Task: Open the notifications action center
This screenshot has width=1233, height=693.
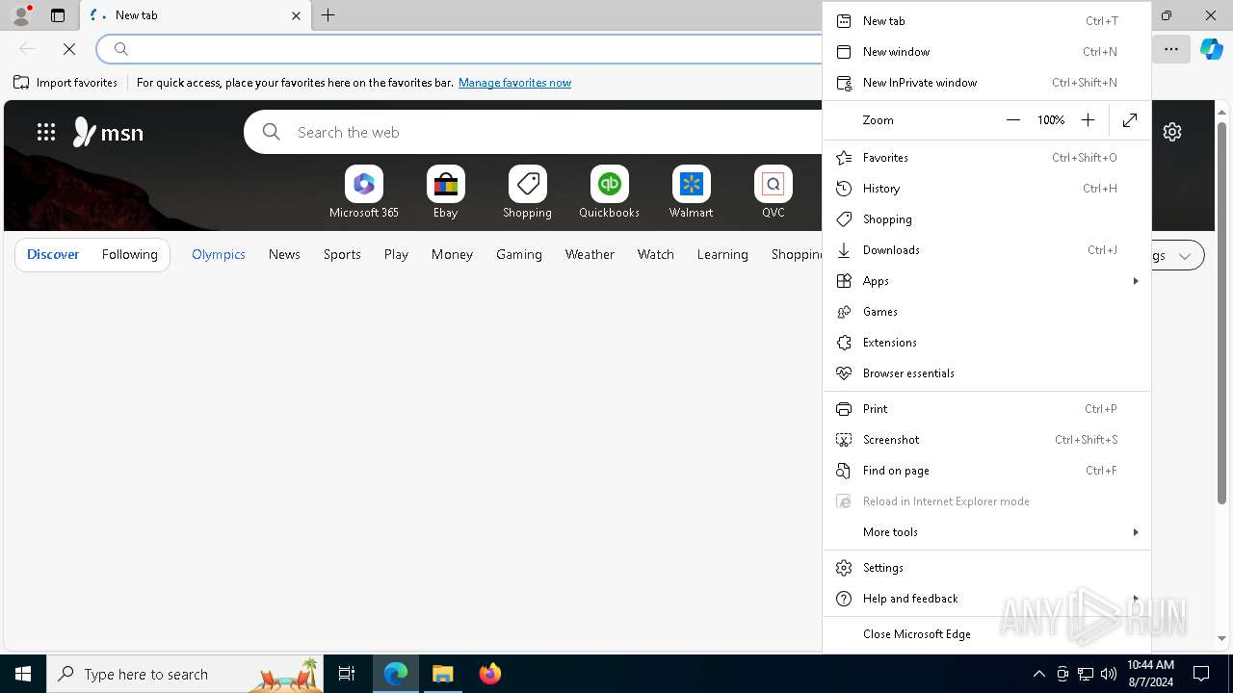Action: pos(1201,674)
